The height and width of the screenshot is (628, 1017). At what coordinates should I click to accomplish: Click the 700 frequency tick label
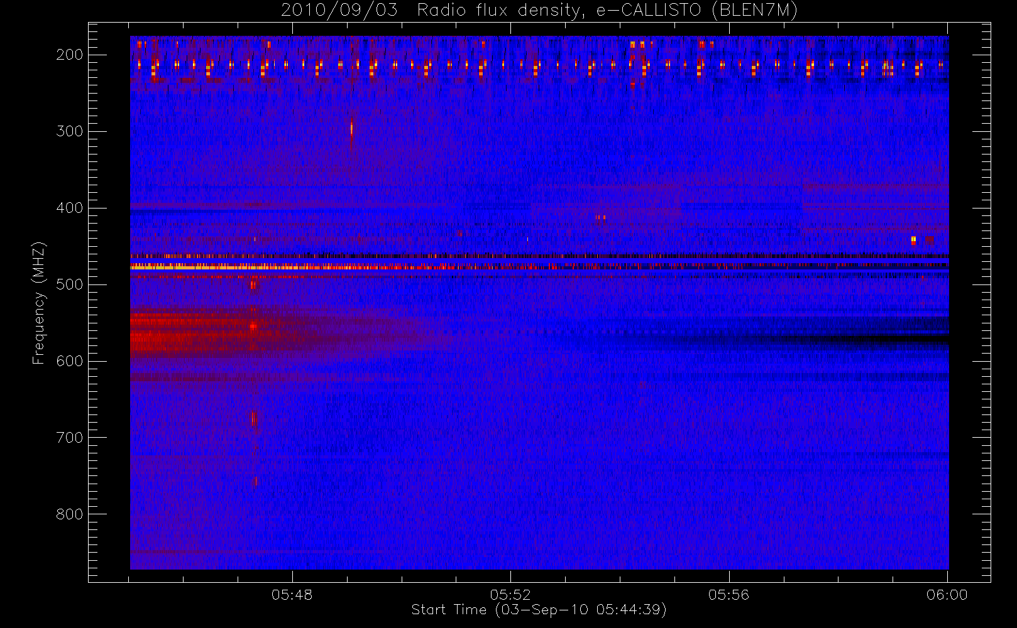(x=70, y=438)
